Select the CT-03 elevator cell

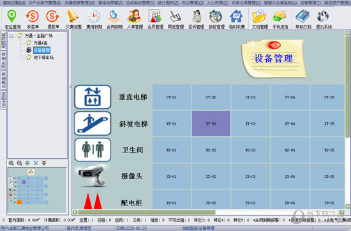(251, 97)
